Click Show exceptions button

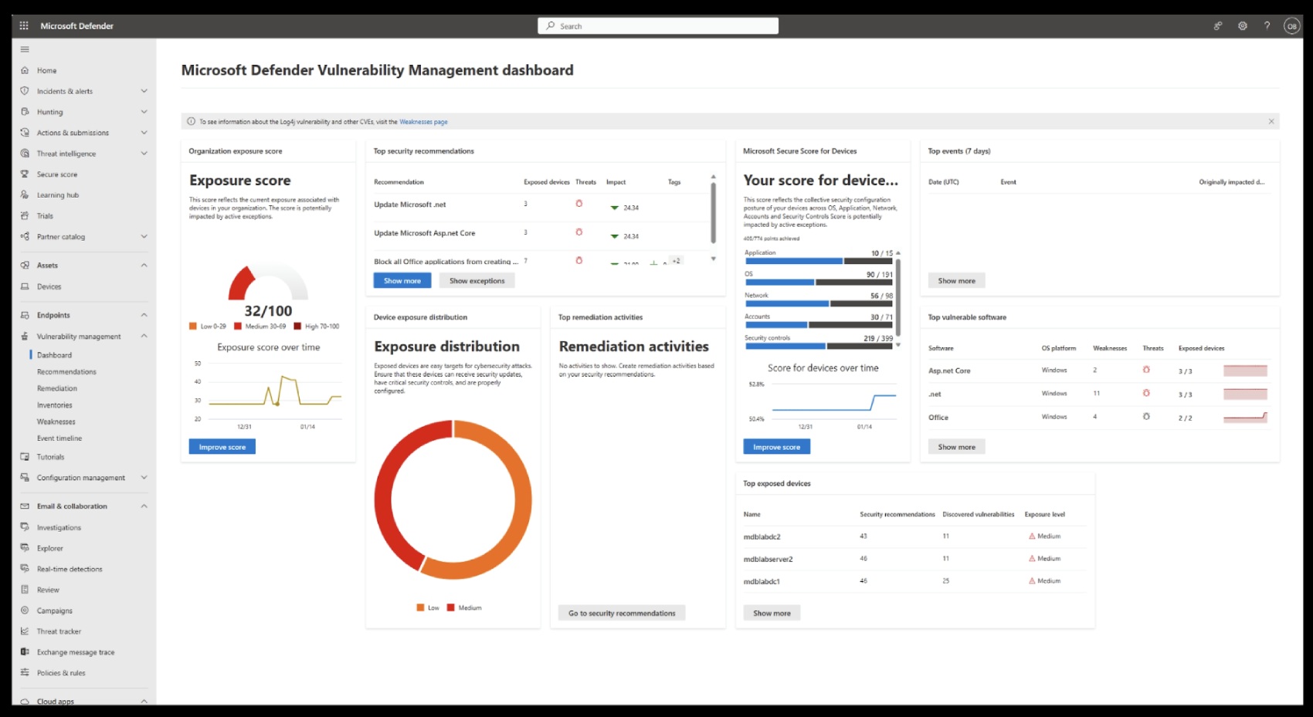click(x=477, y=281)
